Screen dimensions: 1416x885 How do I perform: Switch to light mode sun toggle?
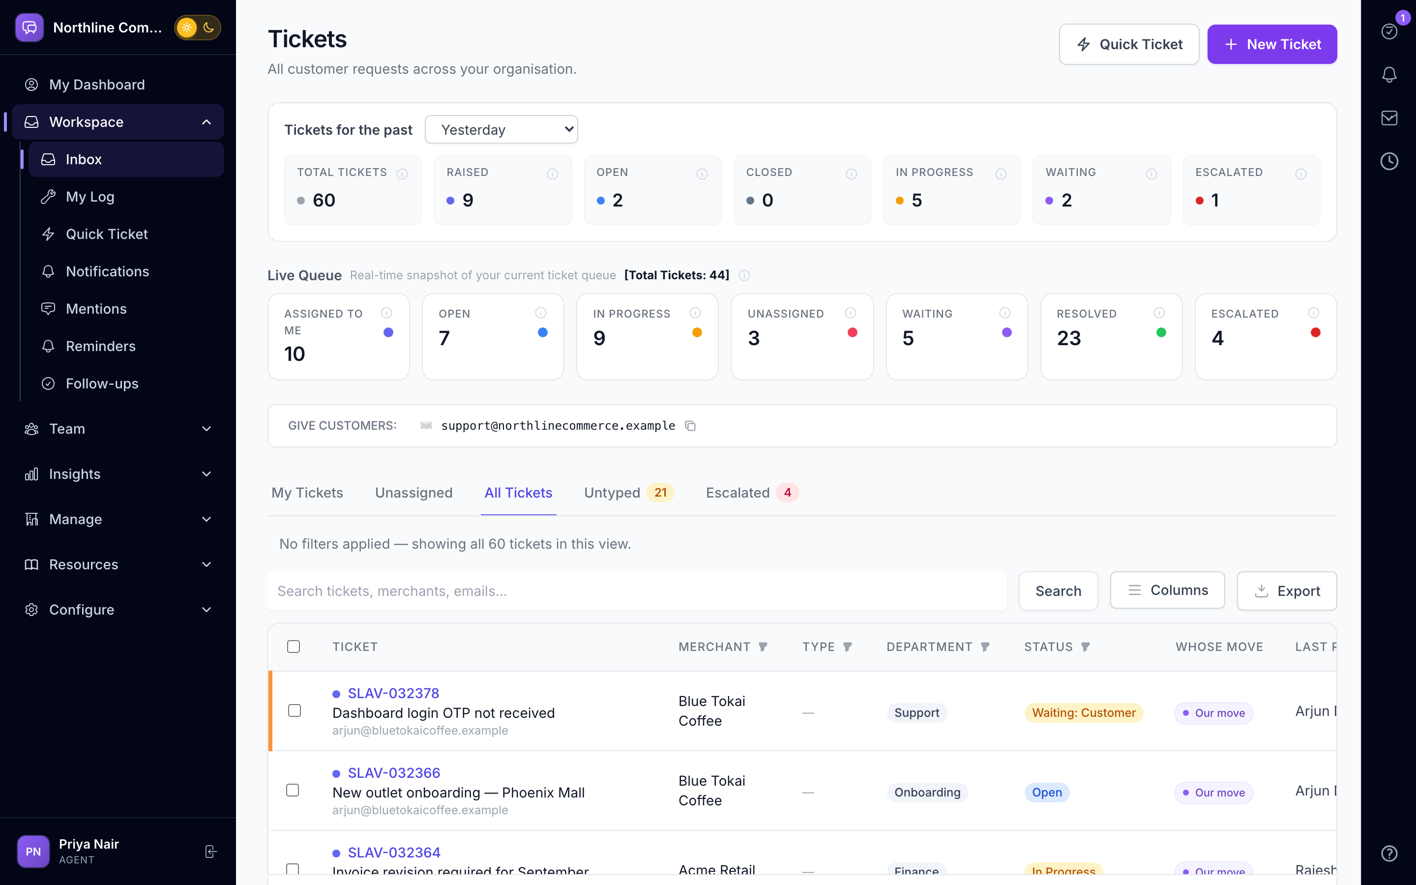click(x=187, y=28)
